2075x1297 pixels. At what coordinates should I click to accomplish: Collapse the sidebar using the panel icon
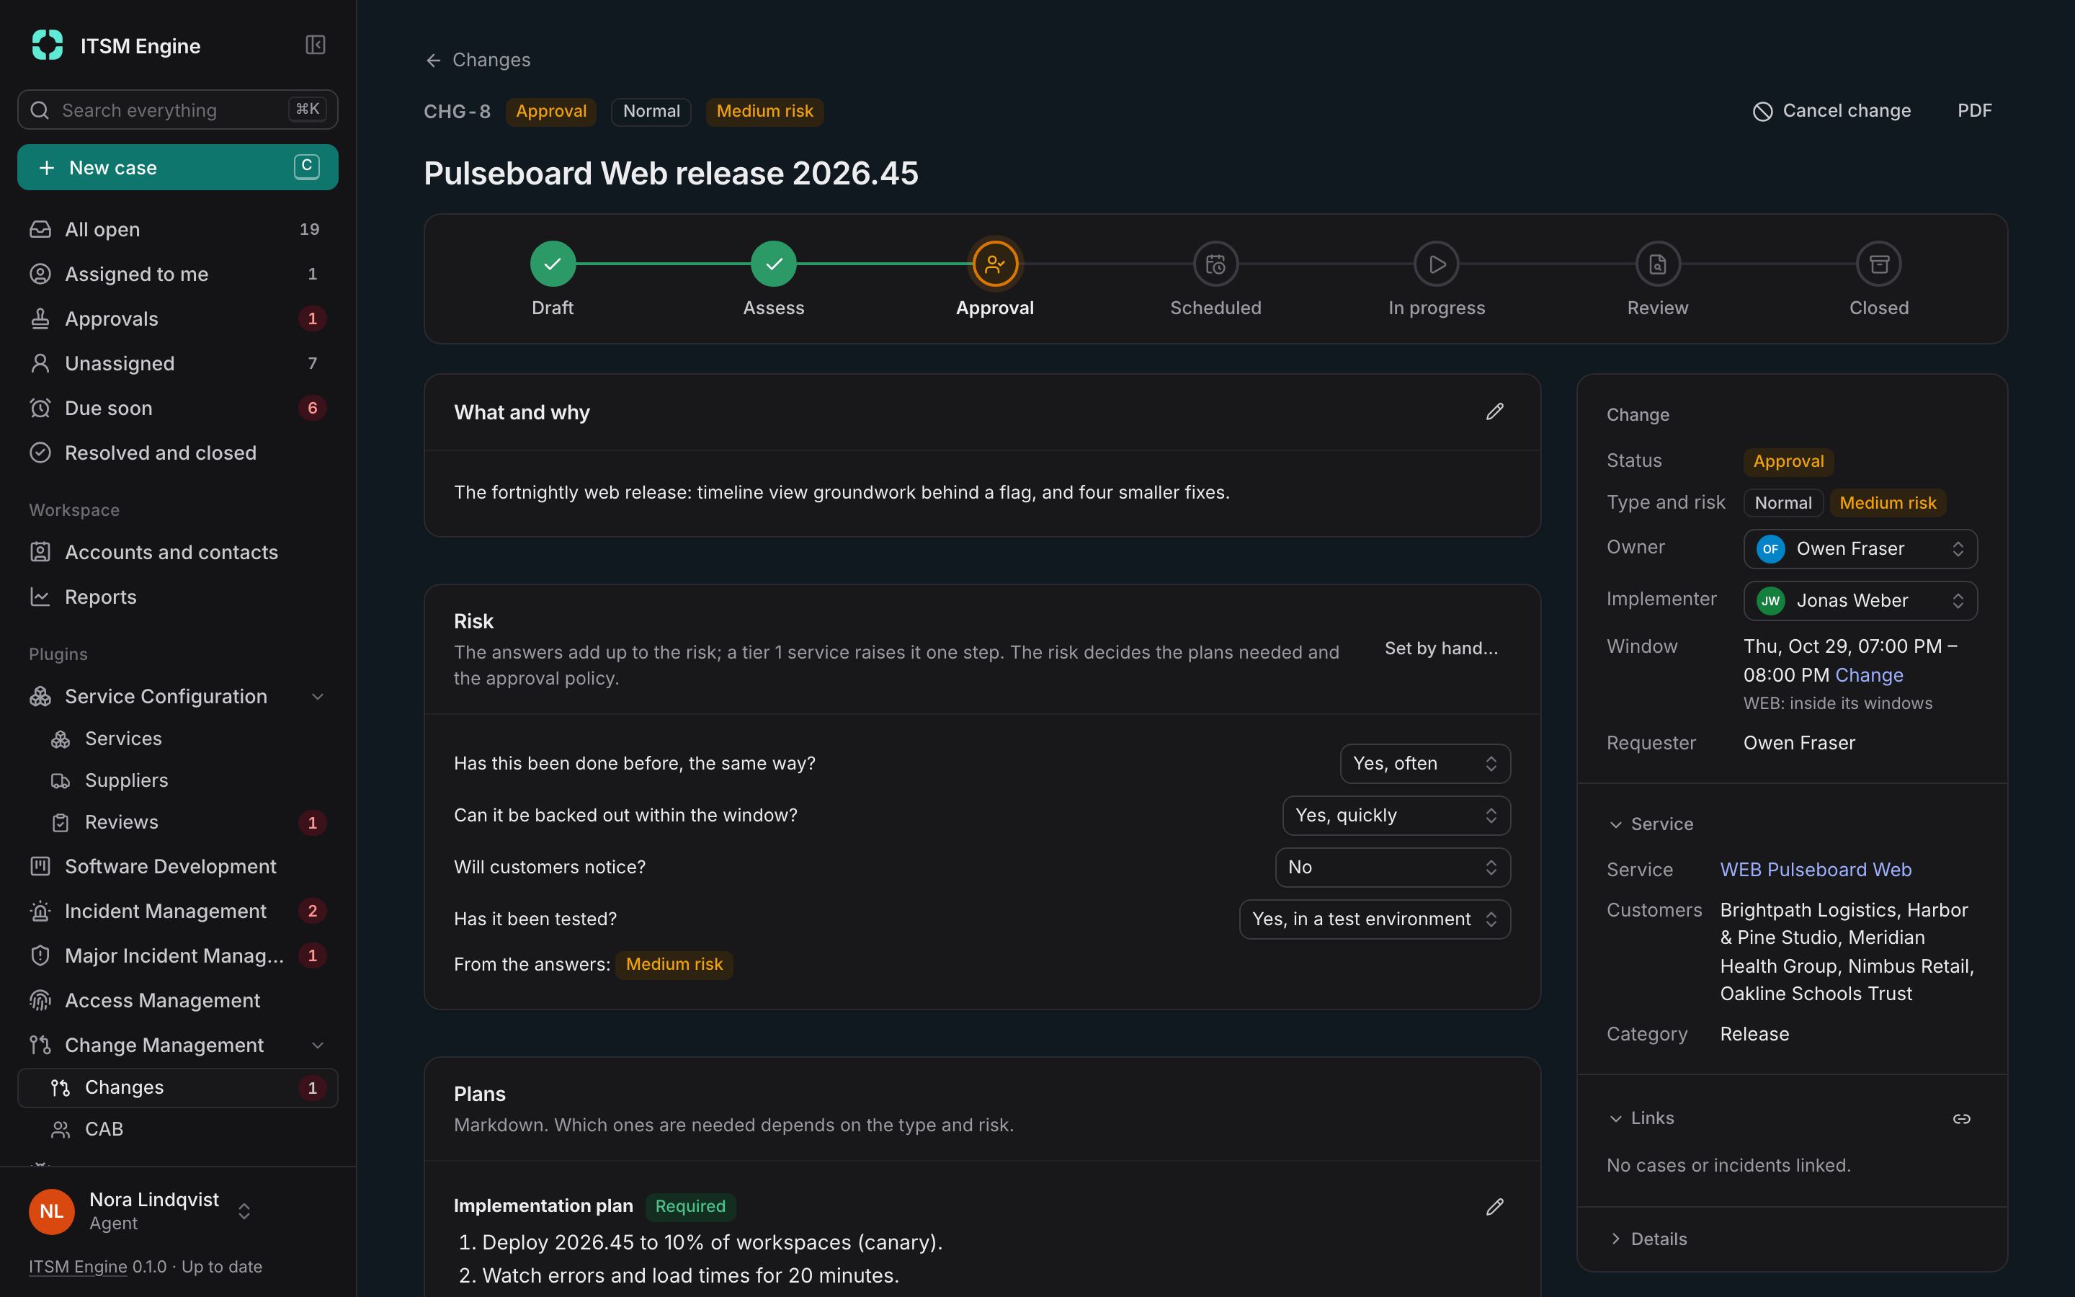pos(315,45)
